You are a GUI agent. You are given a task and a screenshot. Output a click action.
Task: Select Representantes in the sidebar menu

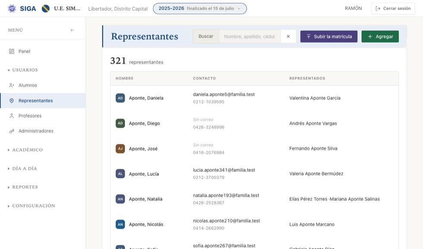pyautogui.click(x=43, y=101)
